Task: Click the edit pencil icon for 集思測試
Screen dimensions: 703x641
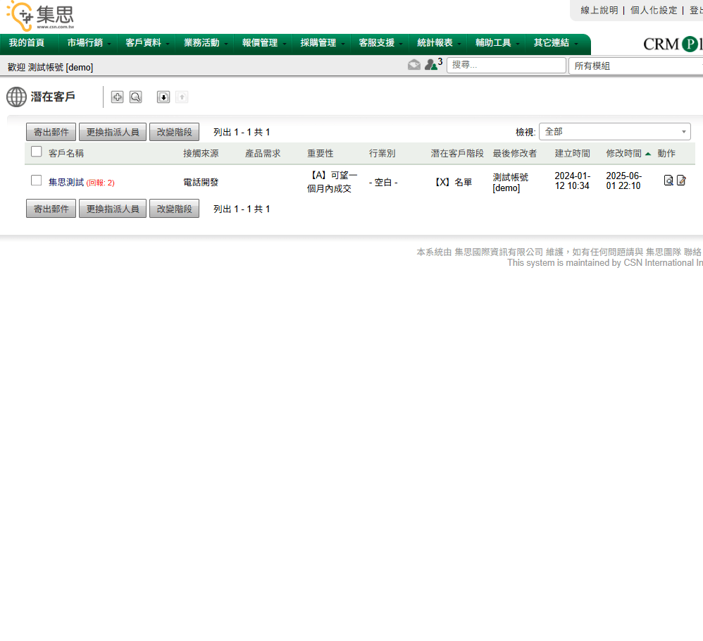Action: pos(681,181)
